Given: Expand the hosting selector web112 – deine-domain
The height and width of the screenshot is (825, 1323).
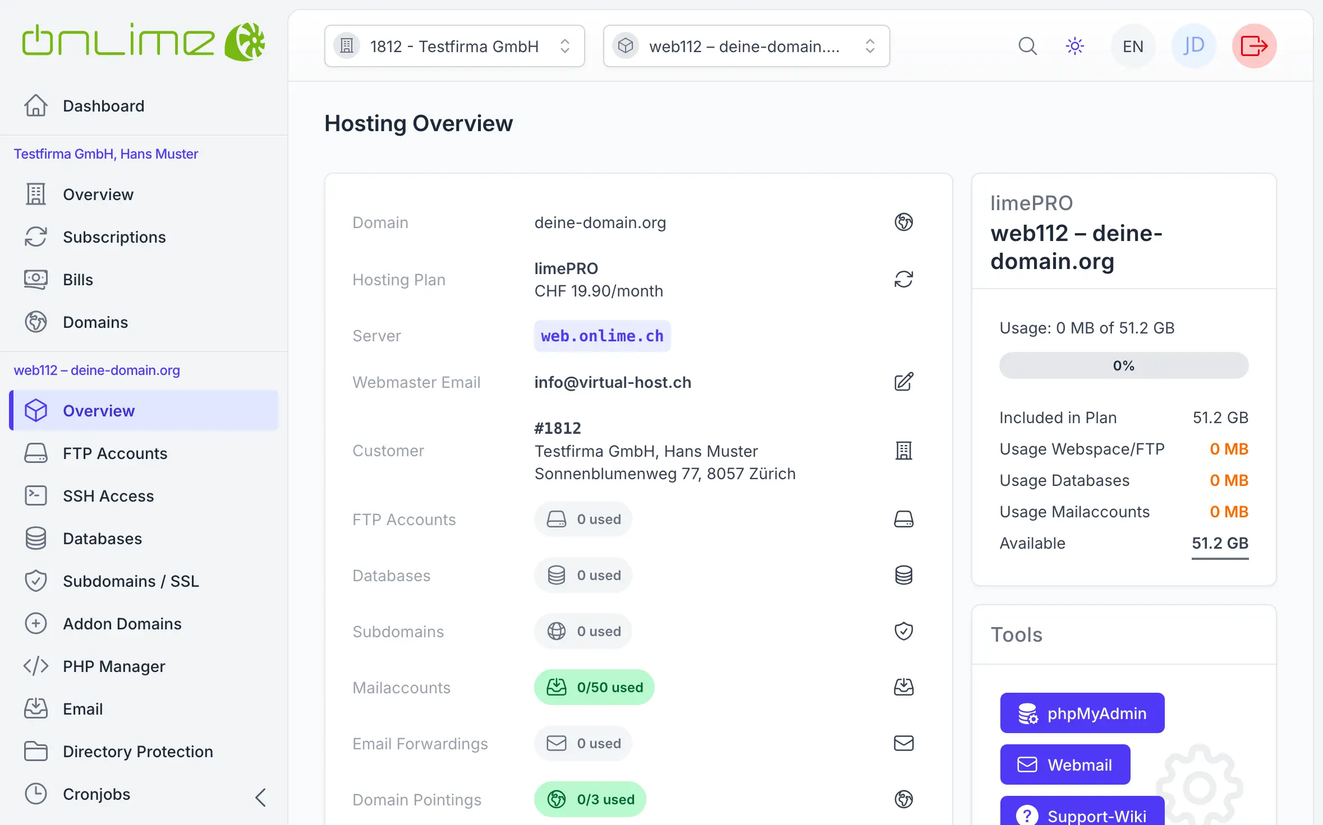Looking at the screenshot, I should coord(746,46).
